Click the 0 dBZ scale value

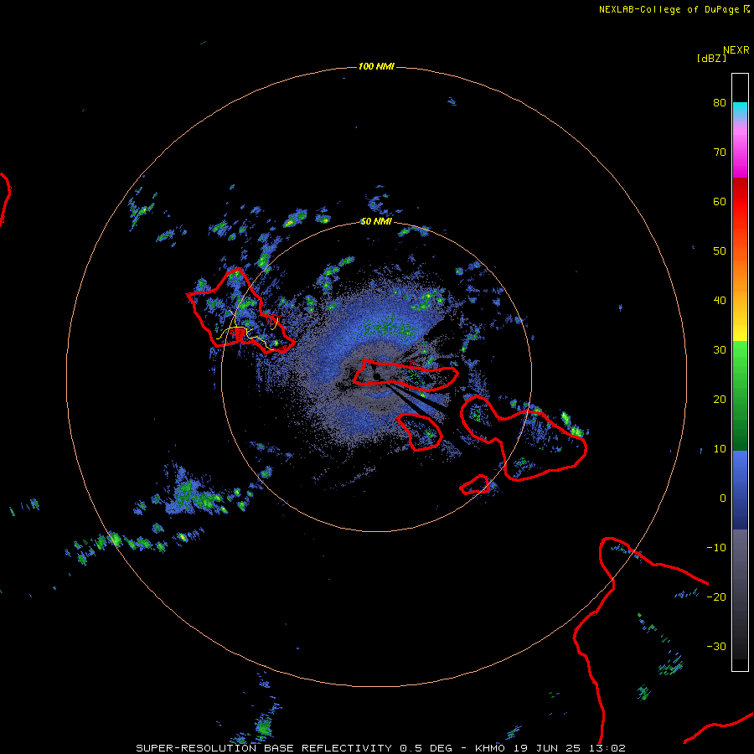tap(723, 498)
